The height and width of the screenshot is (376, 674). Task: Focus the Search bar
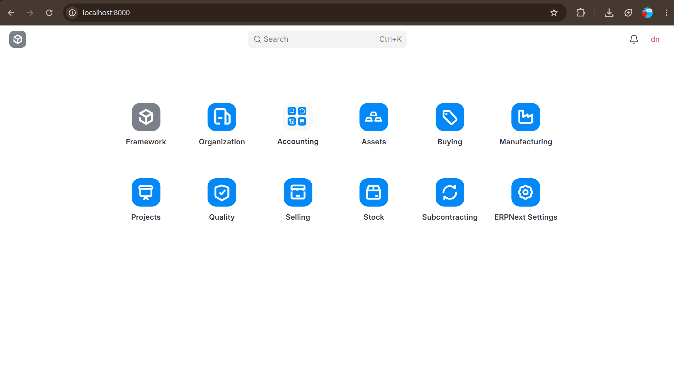[328, 39]
